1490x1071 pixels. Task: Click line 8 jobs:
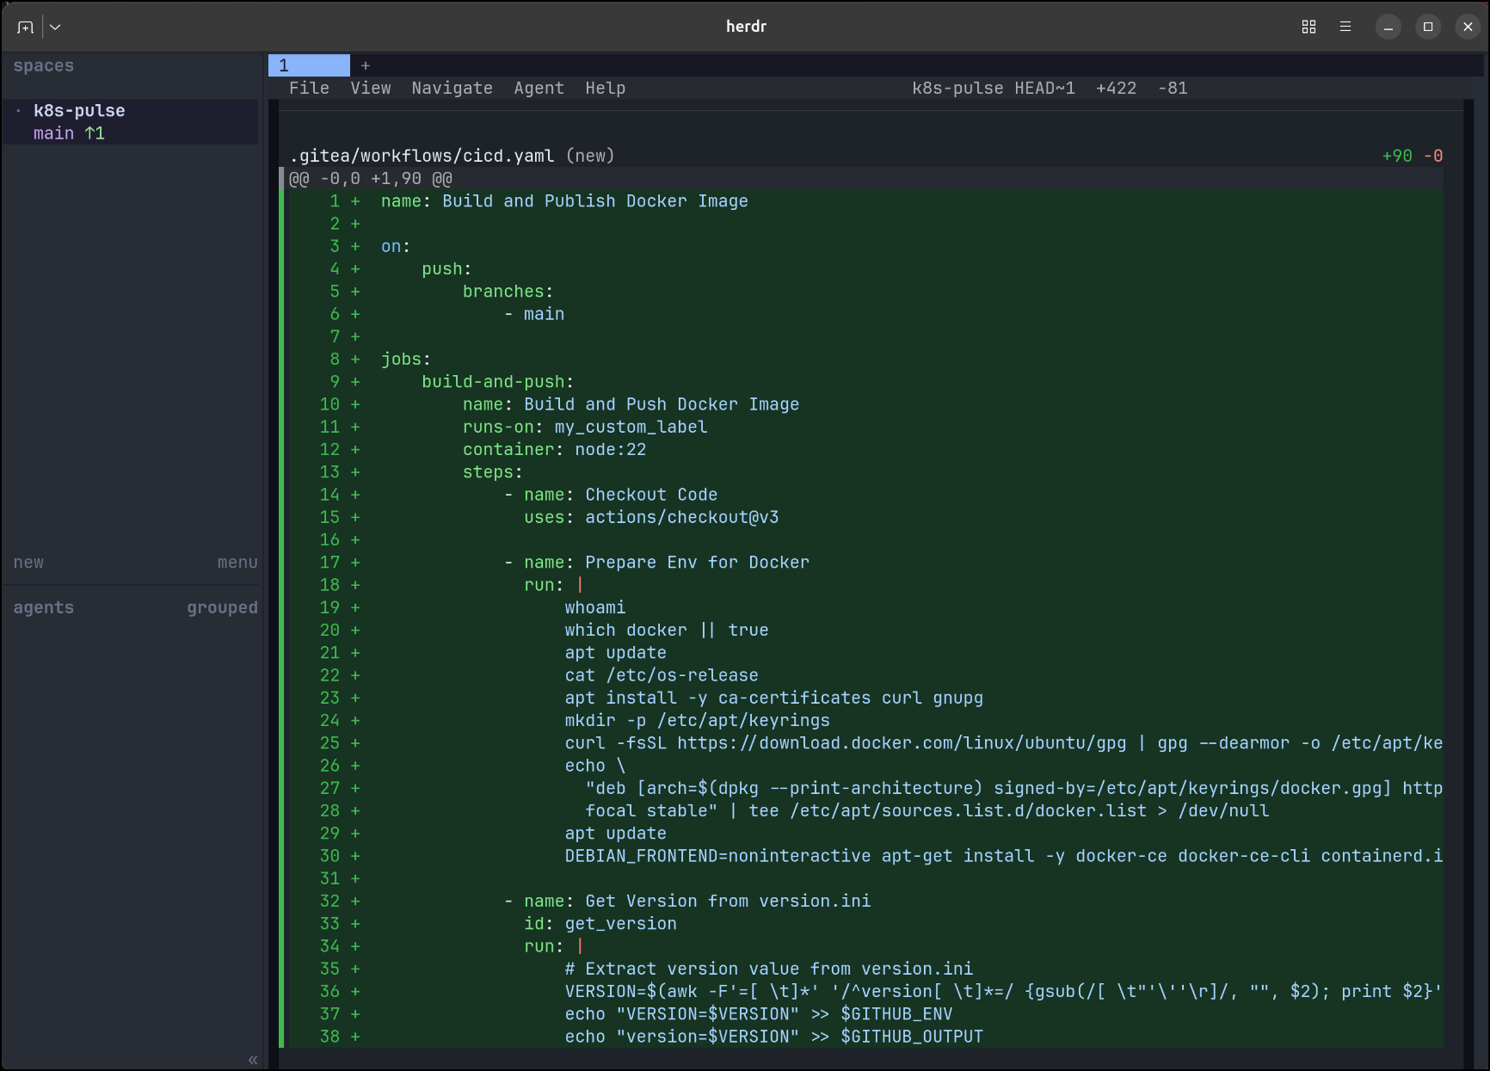click(405, 360)
